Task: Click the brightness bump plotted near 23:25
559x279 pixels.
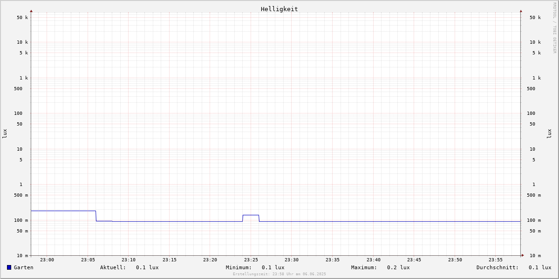Action: pyautogui.click(x=251, y=215)
